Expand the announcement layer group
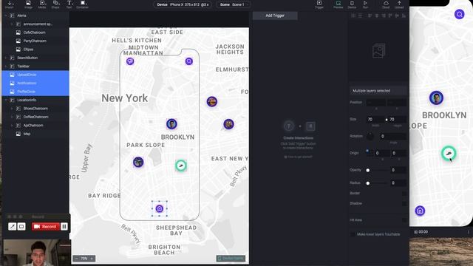This screenshot has width=473, height=266. pyautogui.click(x=12, y=24)
